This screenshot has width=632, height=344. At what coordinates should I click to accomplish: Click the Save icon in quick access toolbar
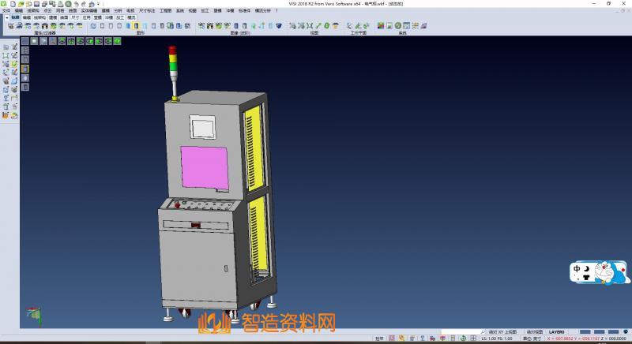[36, 3]
